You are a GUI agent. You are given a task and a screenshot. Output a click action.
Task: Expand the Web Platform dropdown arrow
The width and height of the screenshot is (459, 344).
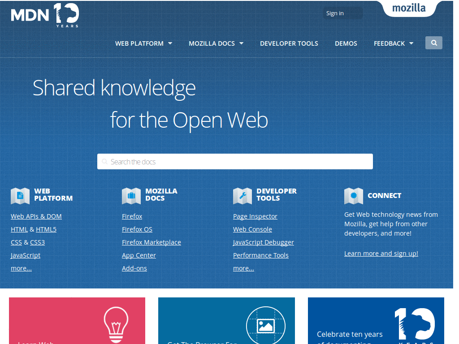(170, 43)
